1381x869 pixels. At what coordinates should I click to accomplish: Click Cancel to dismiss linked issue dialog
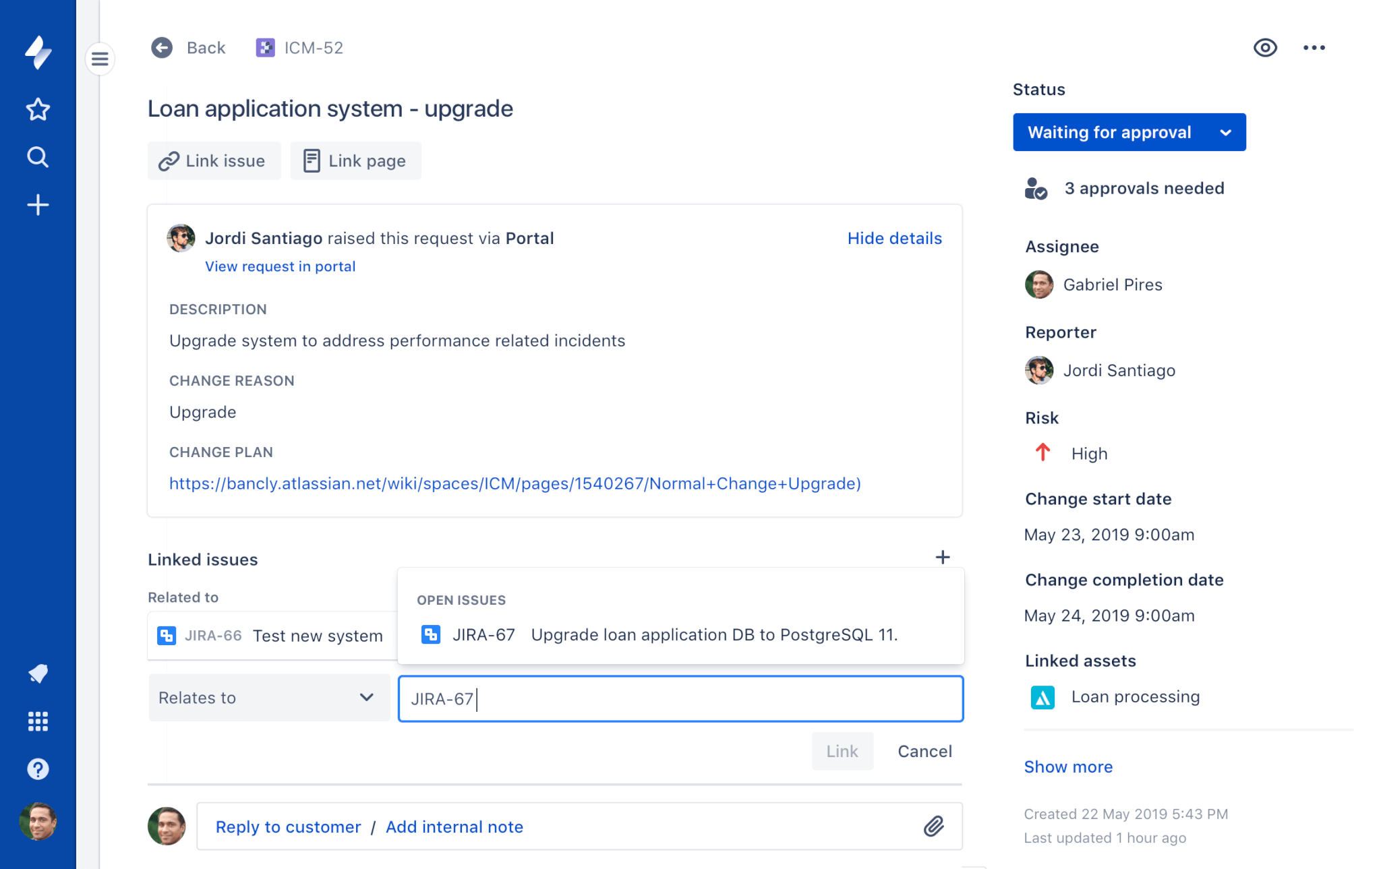pyautogui.click(x=923, y=750)
